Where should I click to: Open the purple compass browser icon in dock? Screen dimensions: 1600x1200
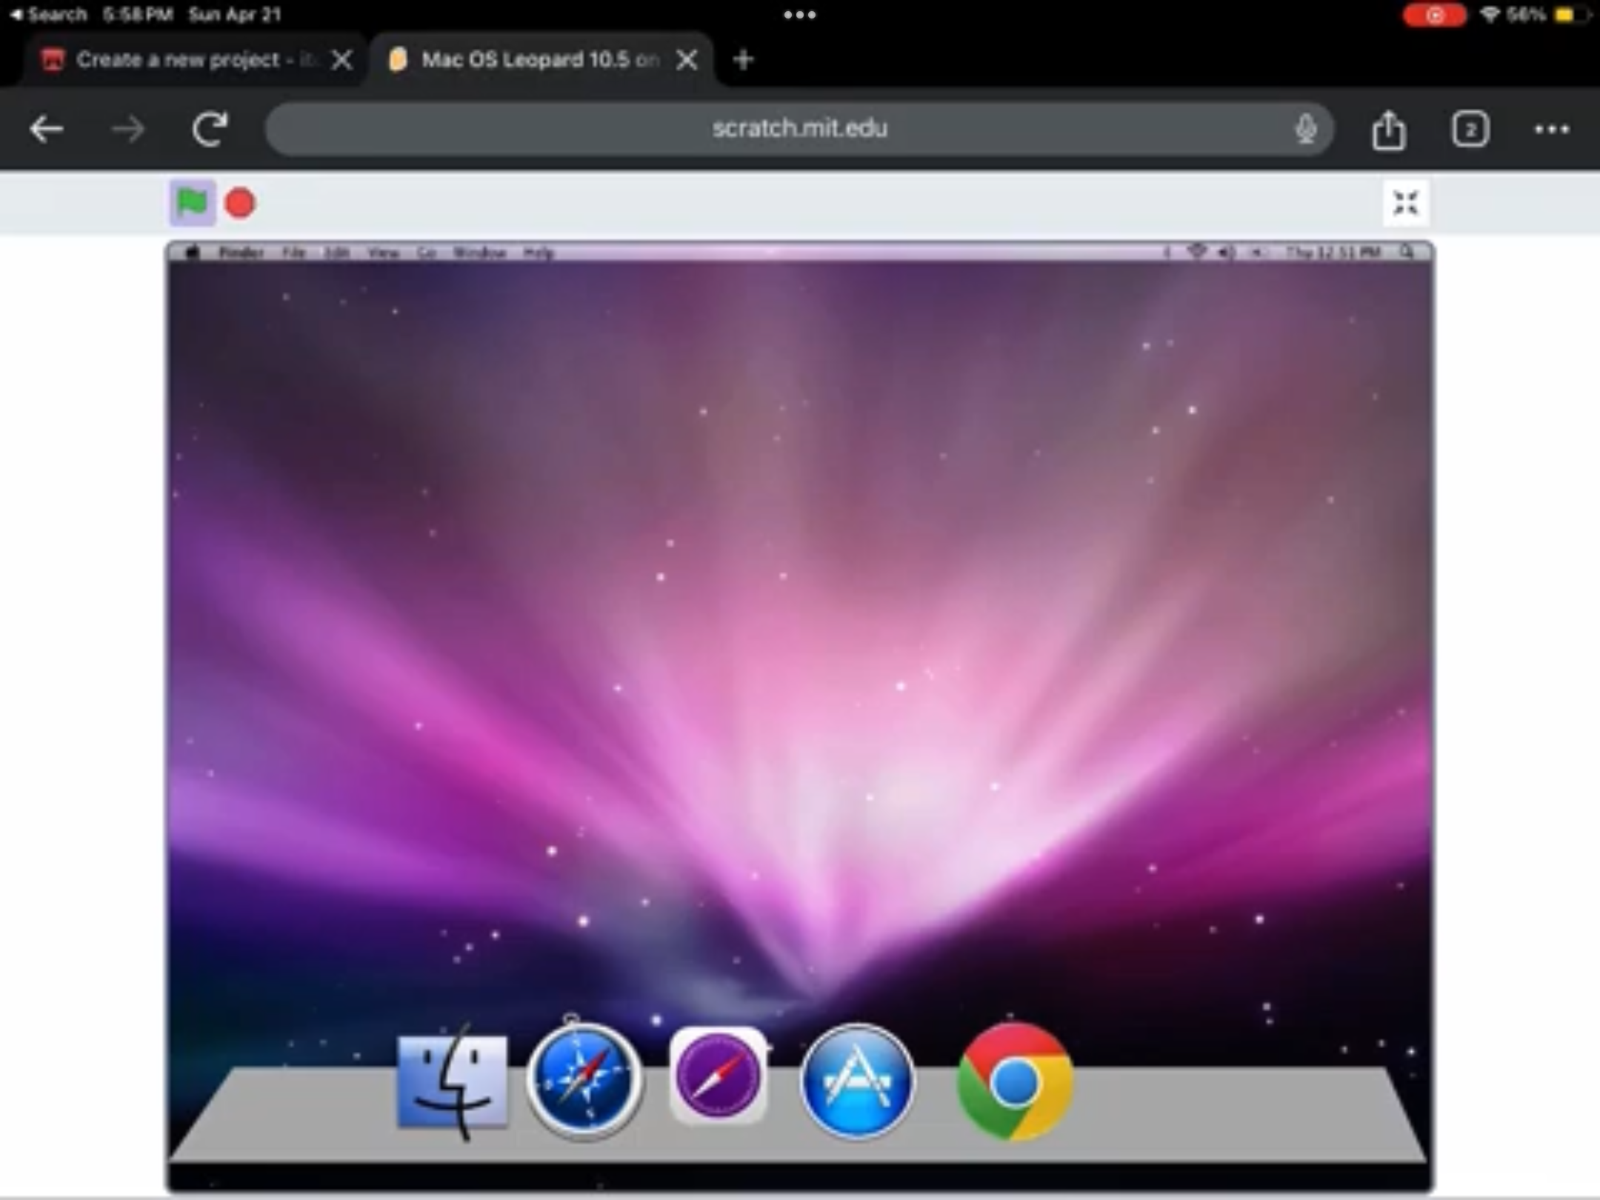tap(718, 1074)
